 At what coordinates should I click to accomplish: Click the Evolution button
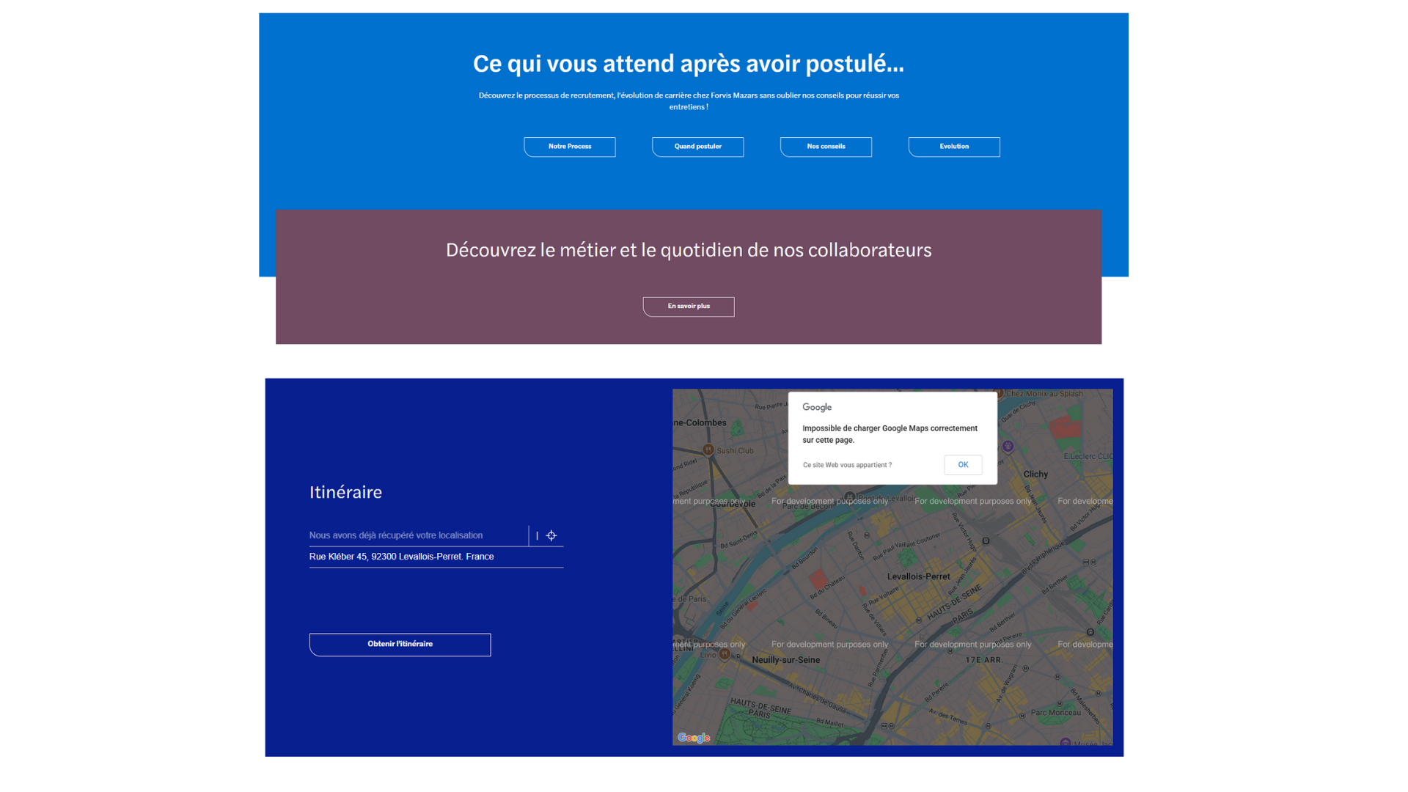[x=954, y=147]
